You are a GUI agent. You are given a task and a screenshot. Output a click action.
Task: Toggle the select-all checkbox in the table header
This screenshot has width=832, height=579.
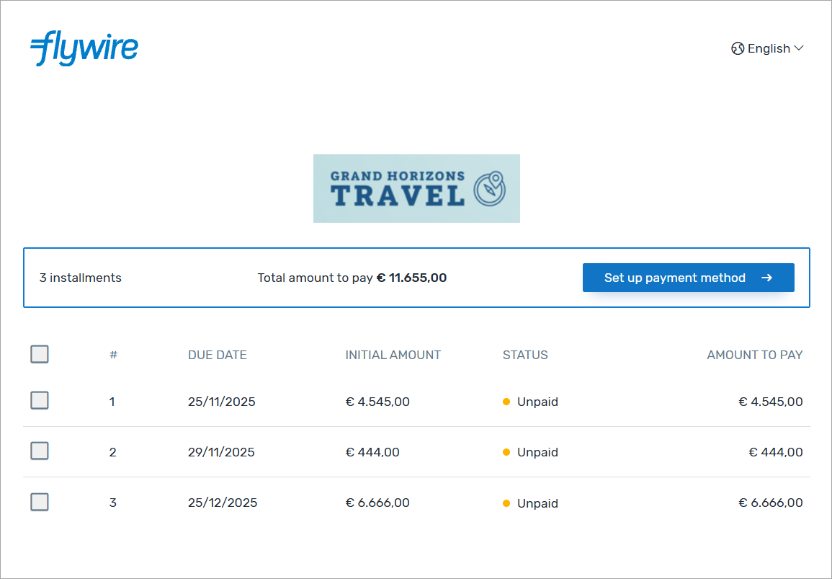[x=40, y=354]
